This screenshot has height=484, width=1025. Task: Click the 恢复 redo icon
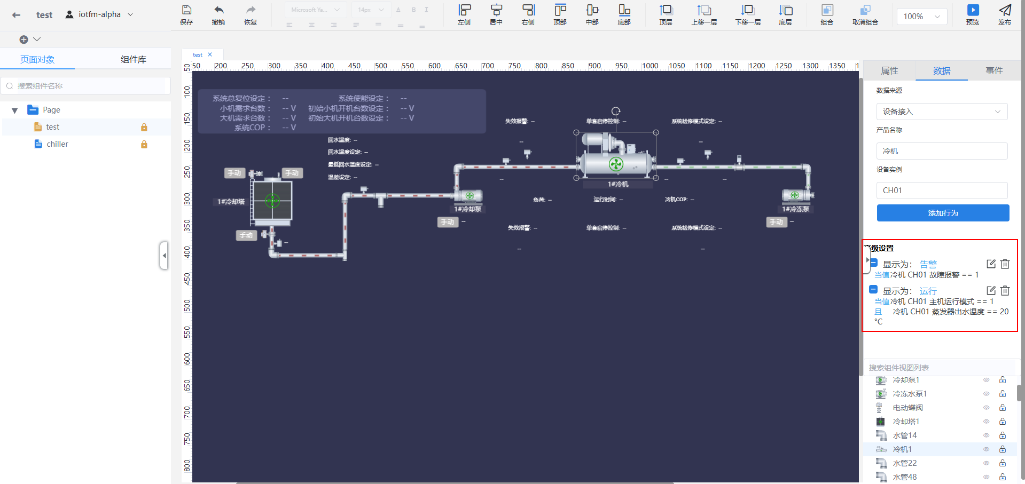click(x=251, y=10)
